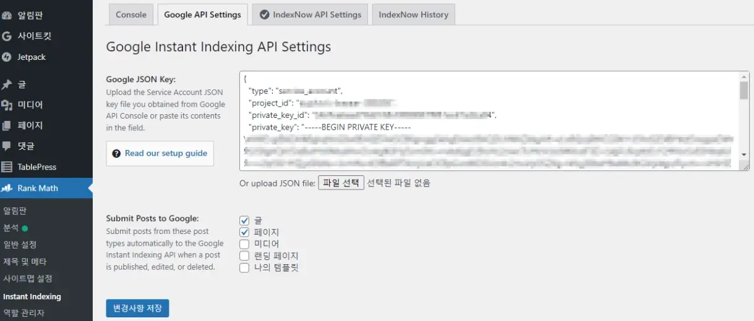The height and width of the screenshot is (321, 754).
Task: Open the Jetpack menu item
Action: pos(46,57)
